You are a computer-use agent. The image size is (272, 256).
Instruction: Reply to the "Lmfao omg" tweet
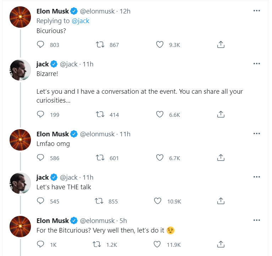[x=41, y=158]
